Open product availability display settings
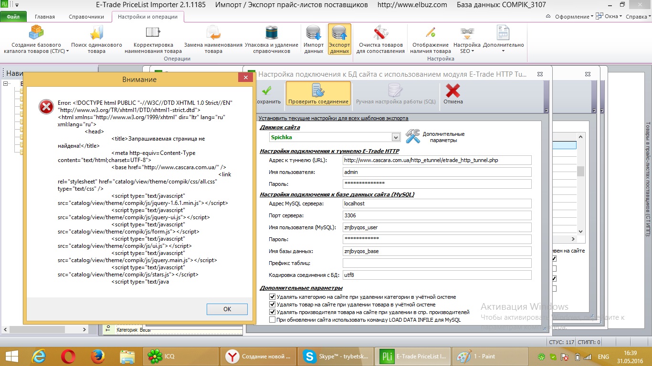This screenshot has height=366, width=652. click(431, 40)
